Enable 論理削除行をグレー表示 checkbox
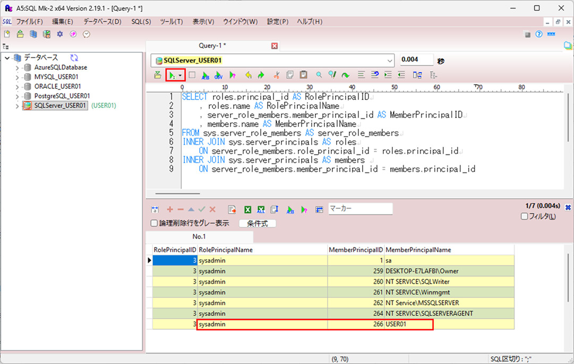The width and height of the screenshot is (574, 364). (x=155, y=223)
